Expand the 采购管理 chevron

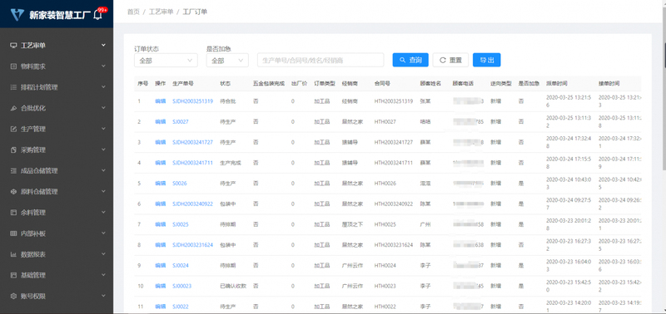tap(103, 150)
